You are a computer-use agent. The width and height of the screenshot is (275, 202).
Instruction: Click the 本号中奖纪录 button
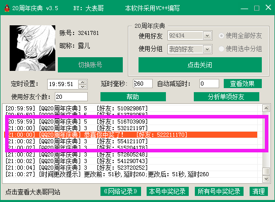click(x=167, y=191)
